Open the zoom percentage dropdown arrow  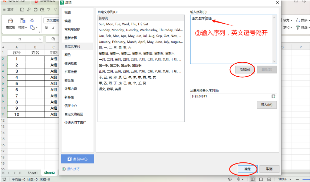[x=290, y=179]
